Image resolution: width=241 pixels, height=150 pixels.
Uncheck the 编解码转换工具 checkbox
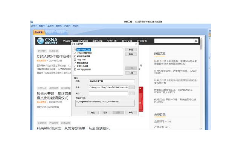pyautogui.click(x=75, y=50)
